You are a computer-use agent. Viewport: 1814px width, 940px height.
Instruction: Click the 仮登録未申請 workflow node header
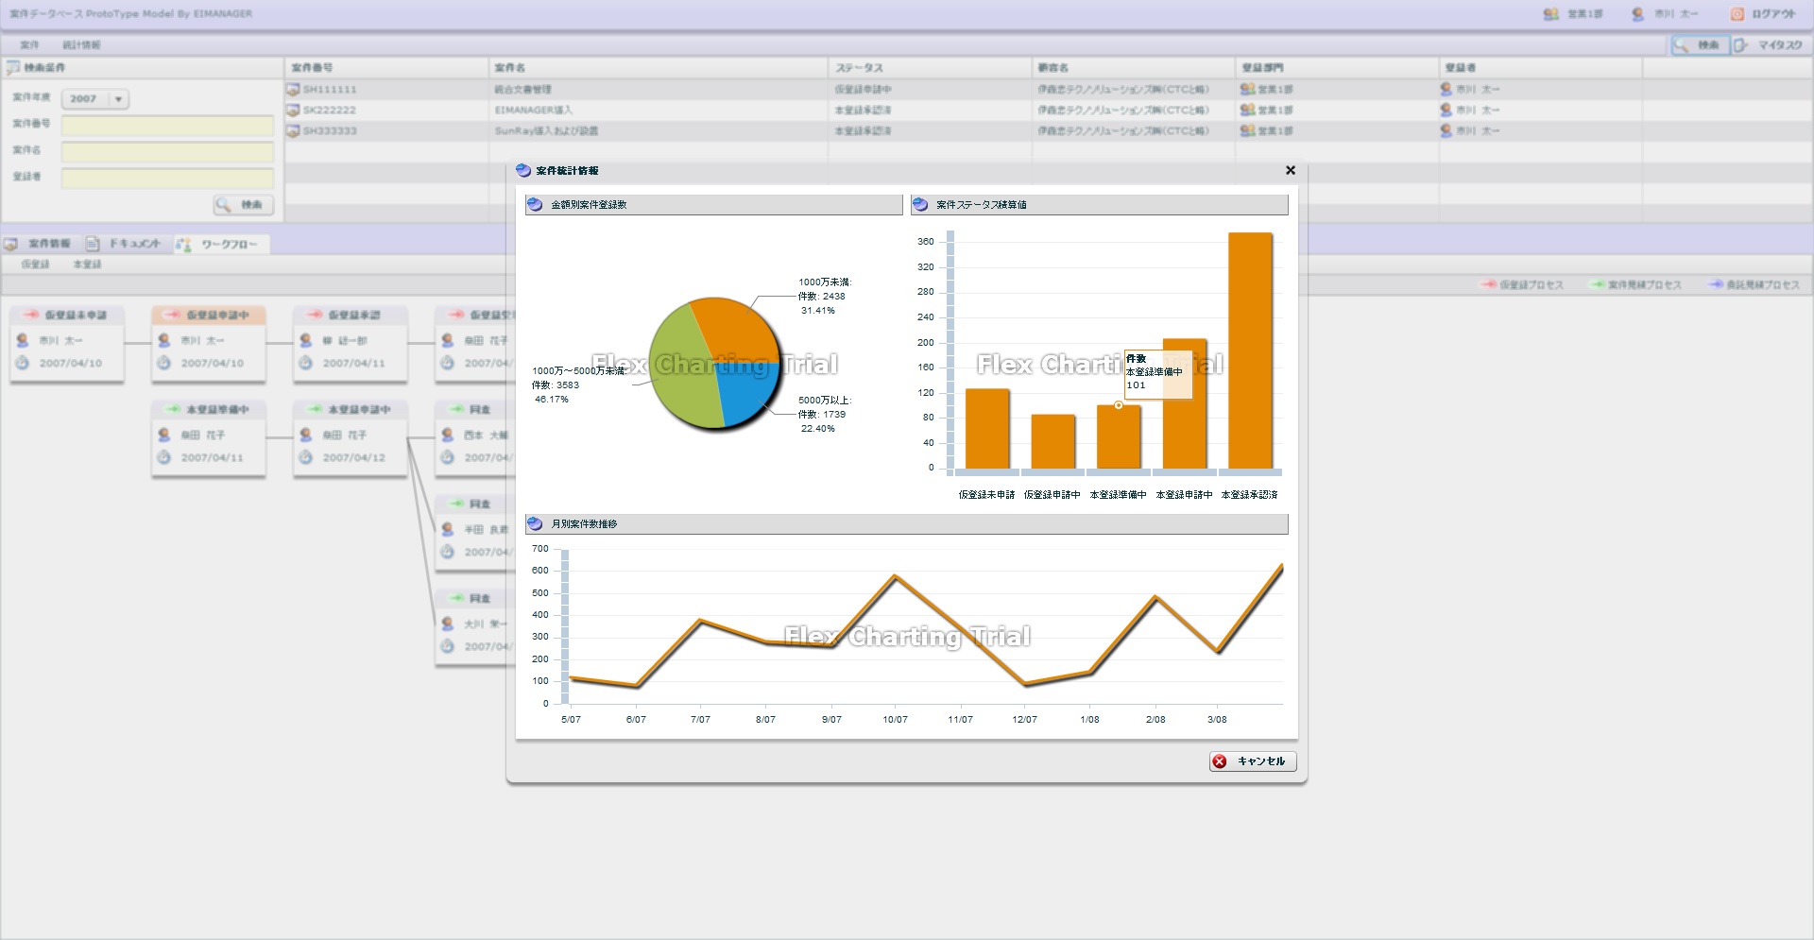(66, 315)
